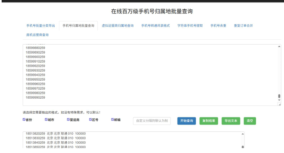Go to 字符串手机号提取 tab
Viewport: 284px width, 153px height.
coord(190,26)
